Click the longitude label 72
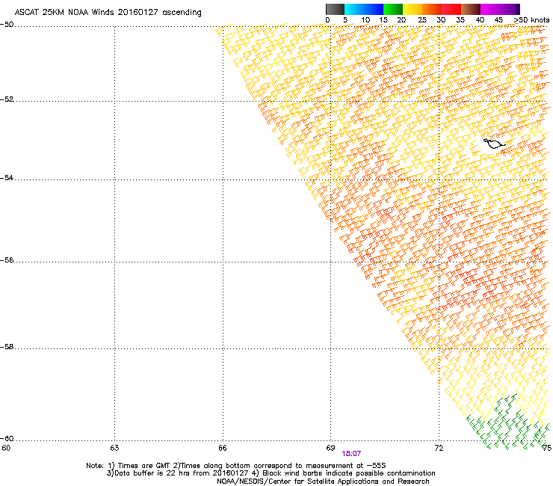The width and height of the screenshot is (553, 486). coord(439,448)
